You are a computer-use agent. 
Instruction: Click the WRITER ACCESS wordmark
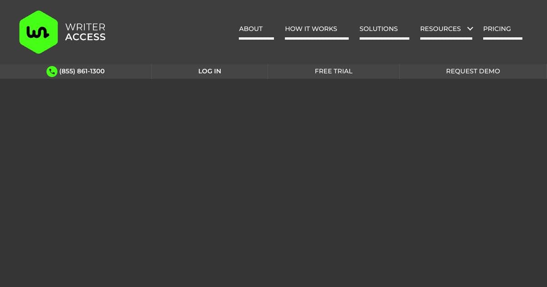[x=85, y=31]
